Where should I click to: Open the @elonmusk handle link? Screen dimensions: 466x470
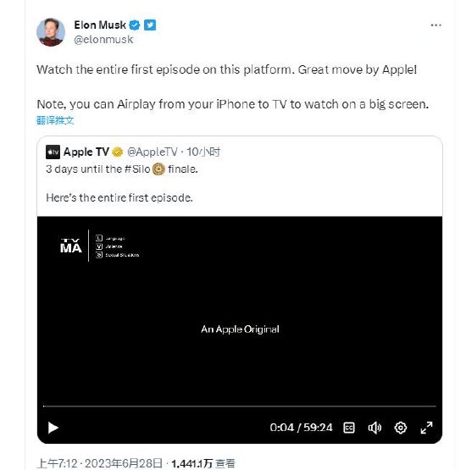click(103, 40)
